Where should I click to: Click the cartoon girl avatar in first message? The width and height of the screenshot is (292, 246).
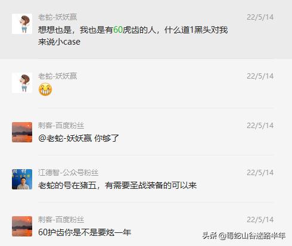coord(22,24)
